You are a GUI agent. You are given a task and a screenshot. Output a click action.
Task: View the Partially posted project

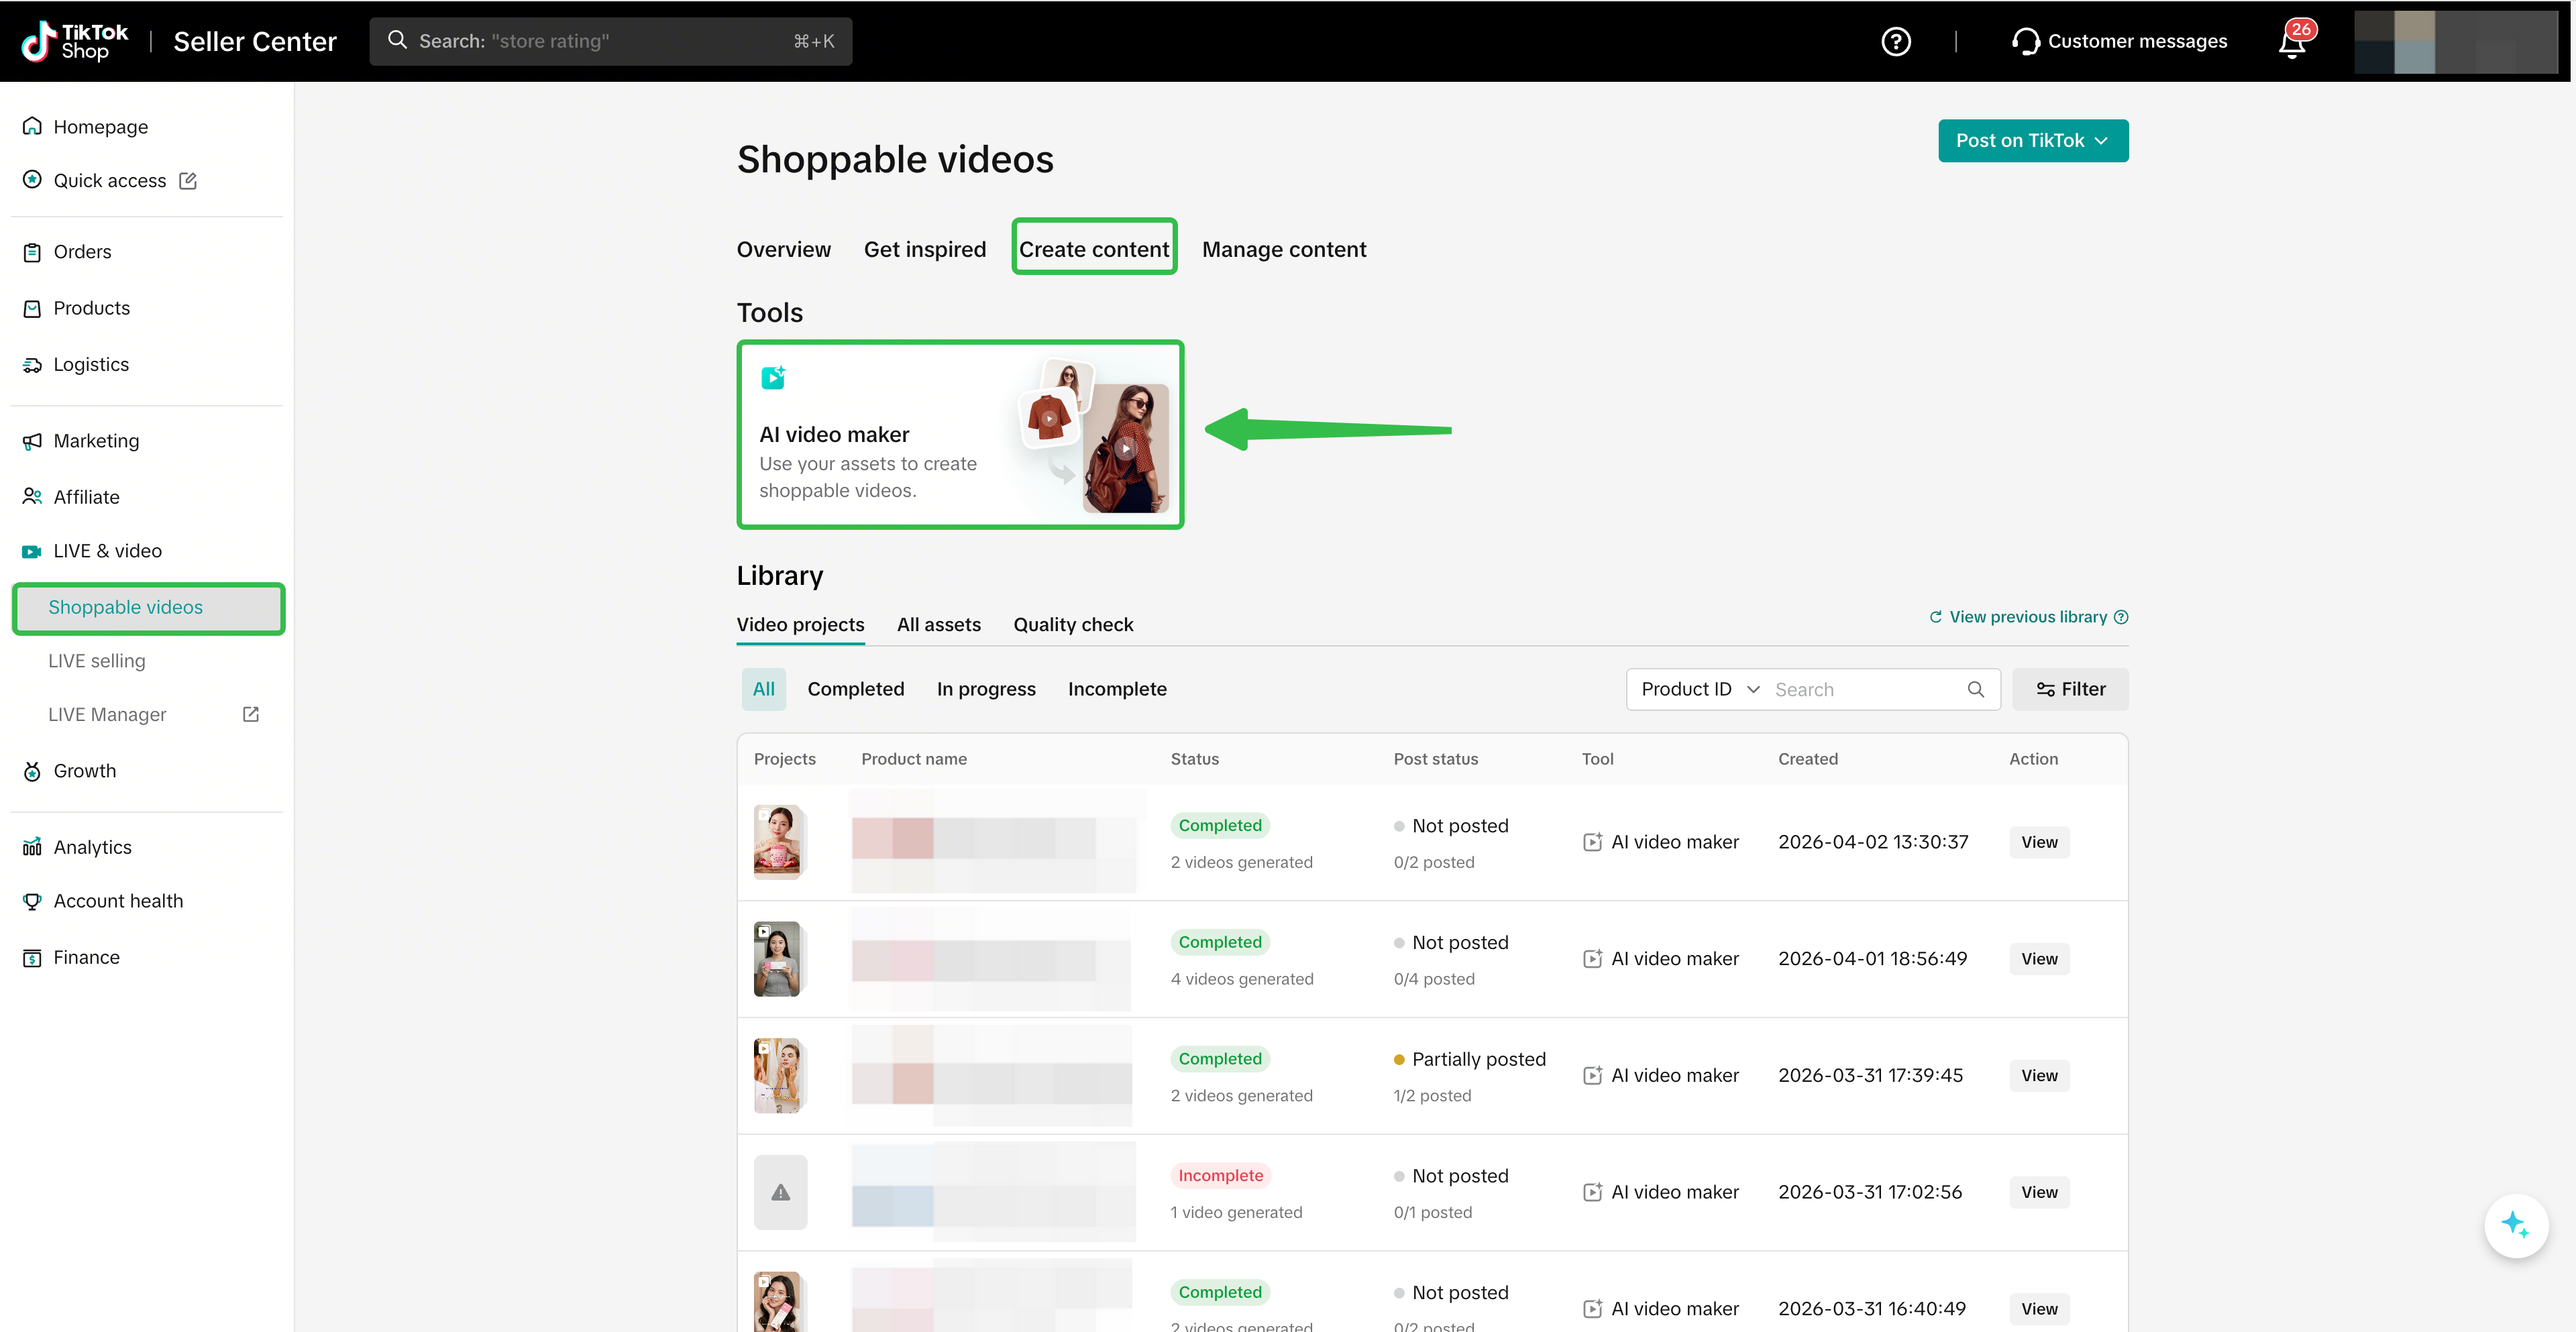click(x=2039, y=1076)
